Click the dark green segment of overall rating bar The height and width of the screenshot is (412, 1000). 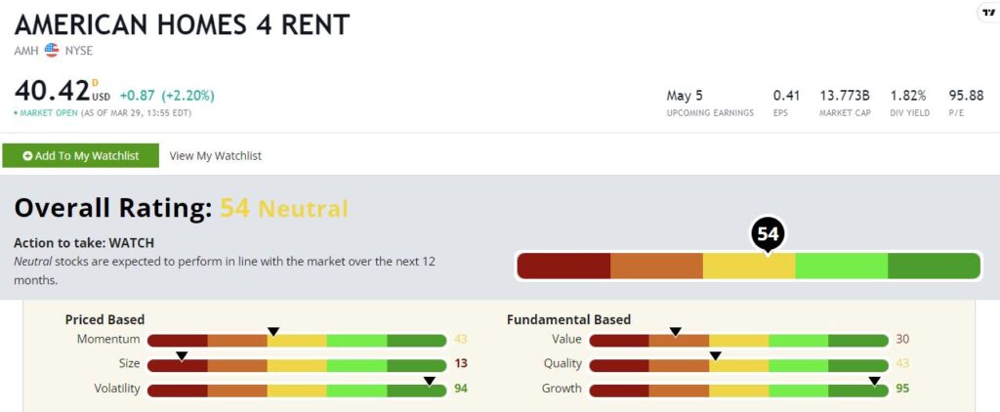click(934, 266)
